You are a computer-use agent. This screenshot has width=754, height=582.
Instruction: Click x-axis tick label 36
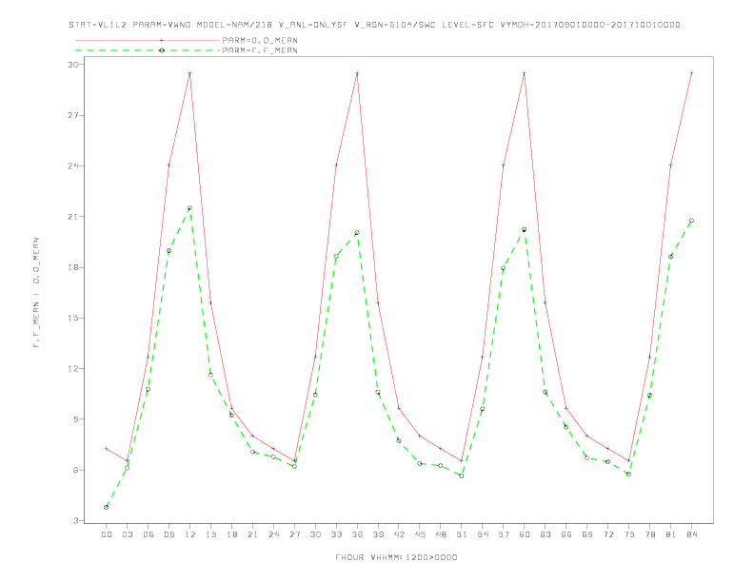click(x=357, y=534)
